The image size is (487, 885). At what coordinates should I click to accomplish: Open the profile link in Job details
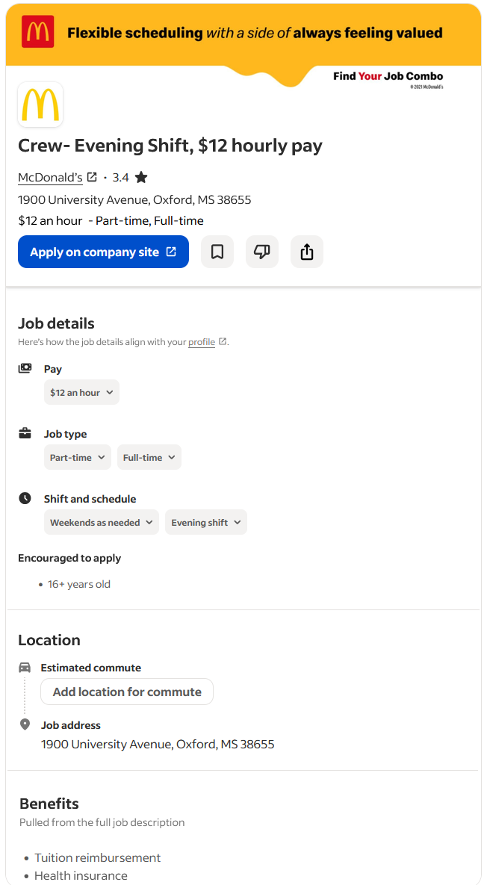click(202, 341)
